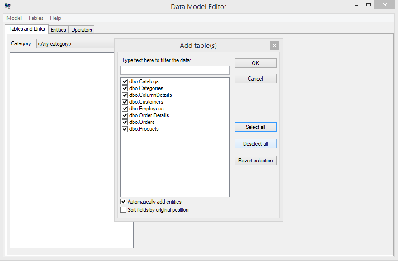Click the Revert selection button
The image size is (398, 261).
point(255,160)
